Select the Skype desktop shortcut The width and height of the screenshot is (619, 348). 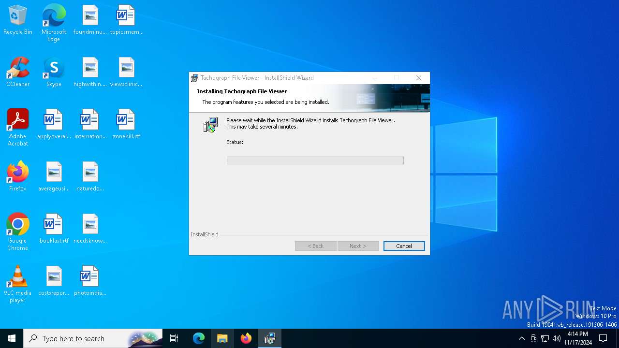click(x=54, y=72)
